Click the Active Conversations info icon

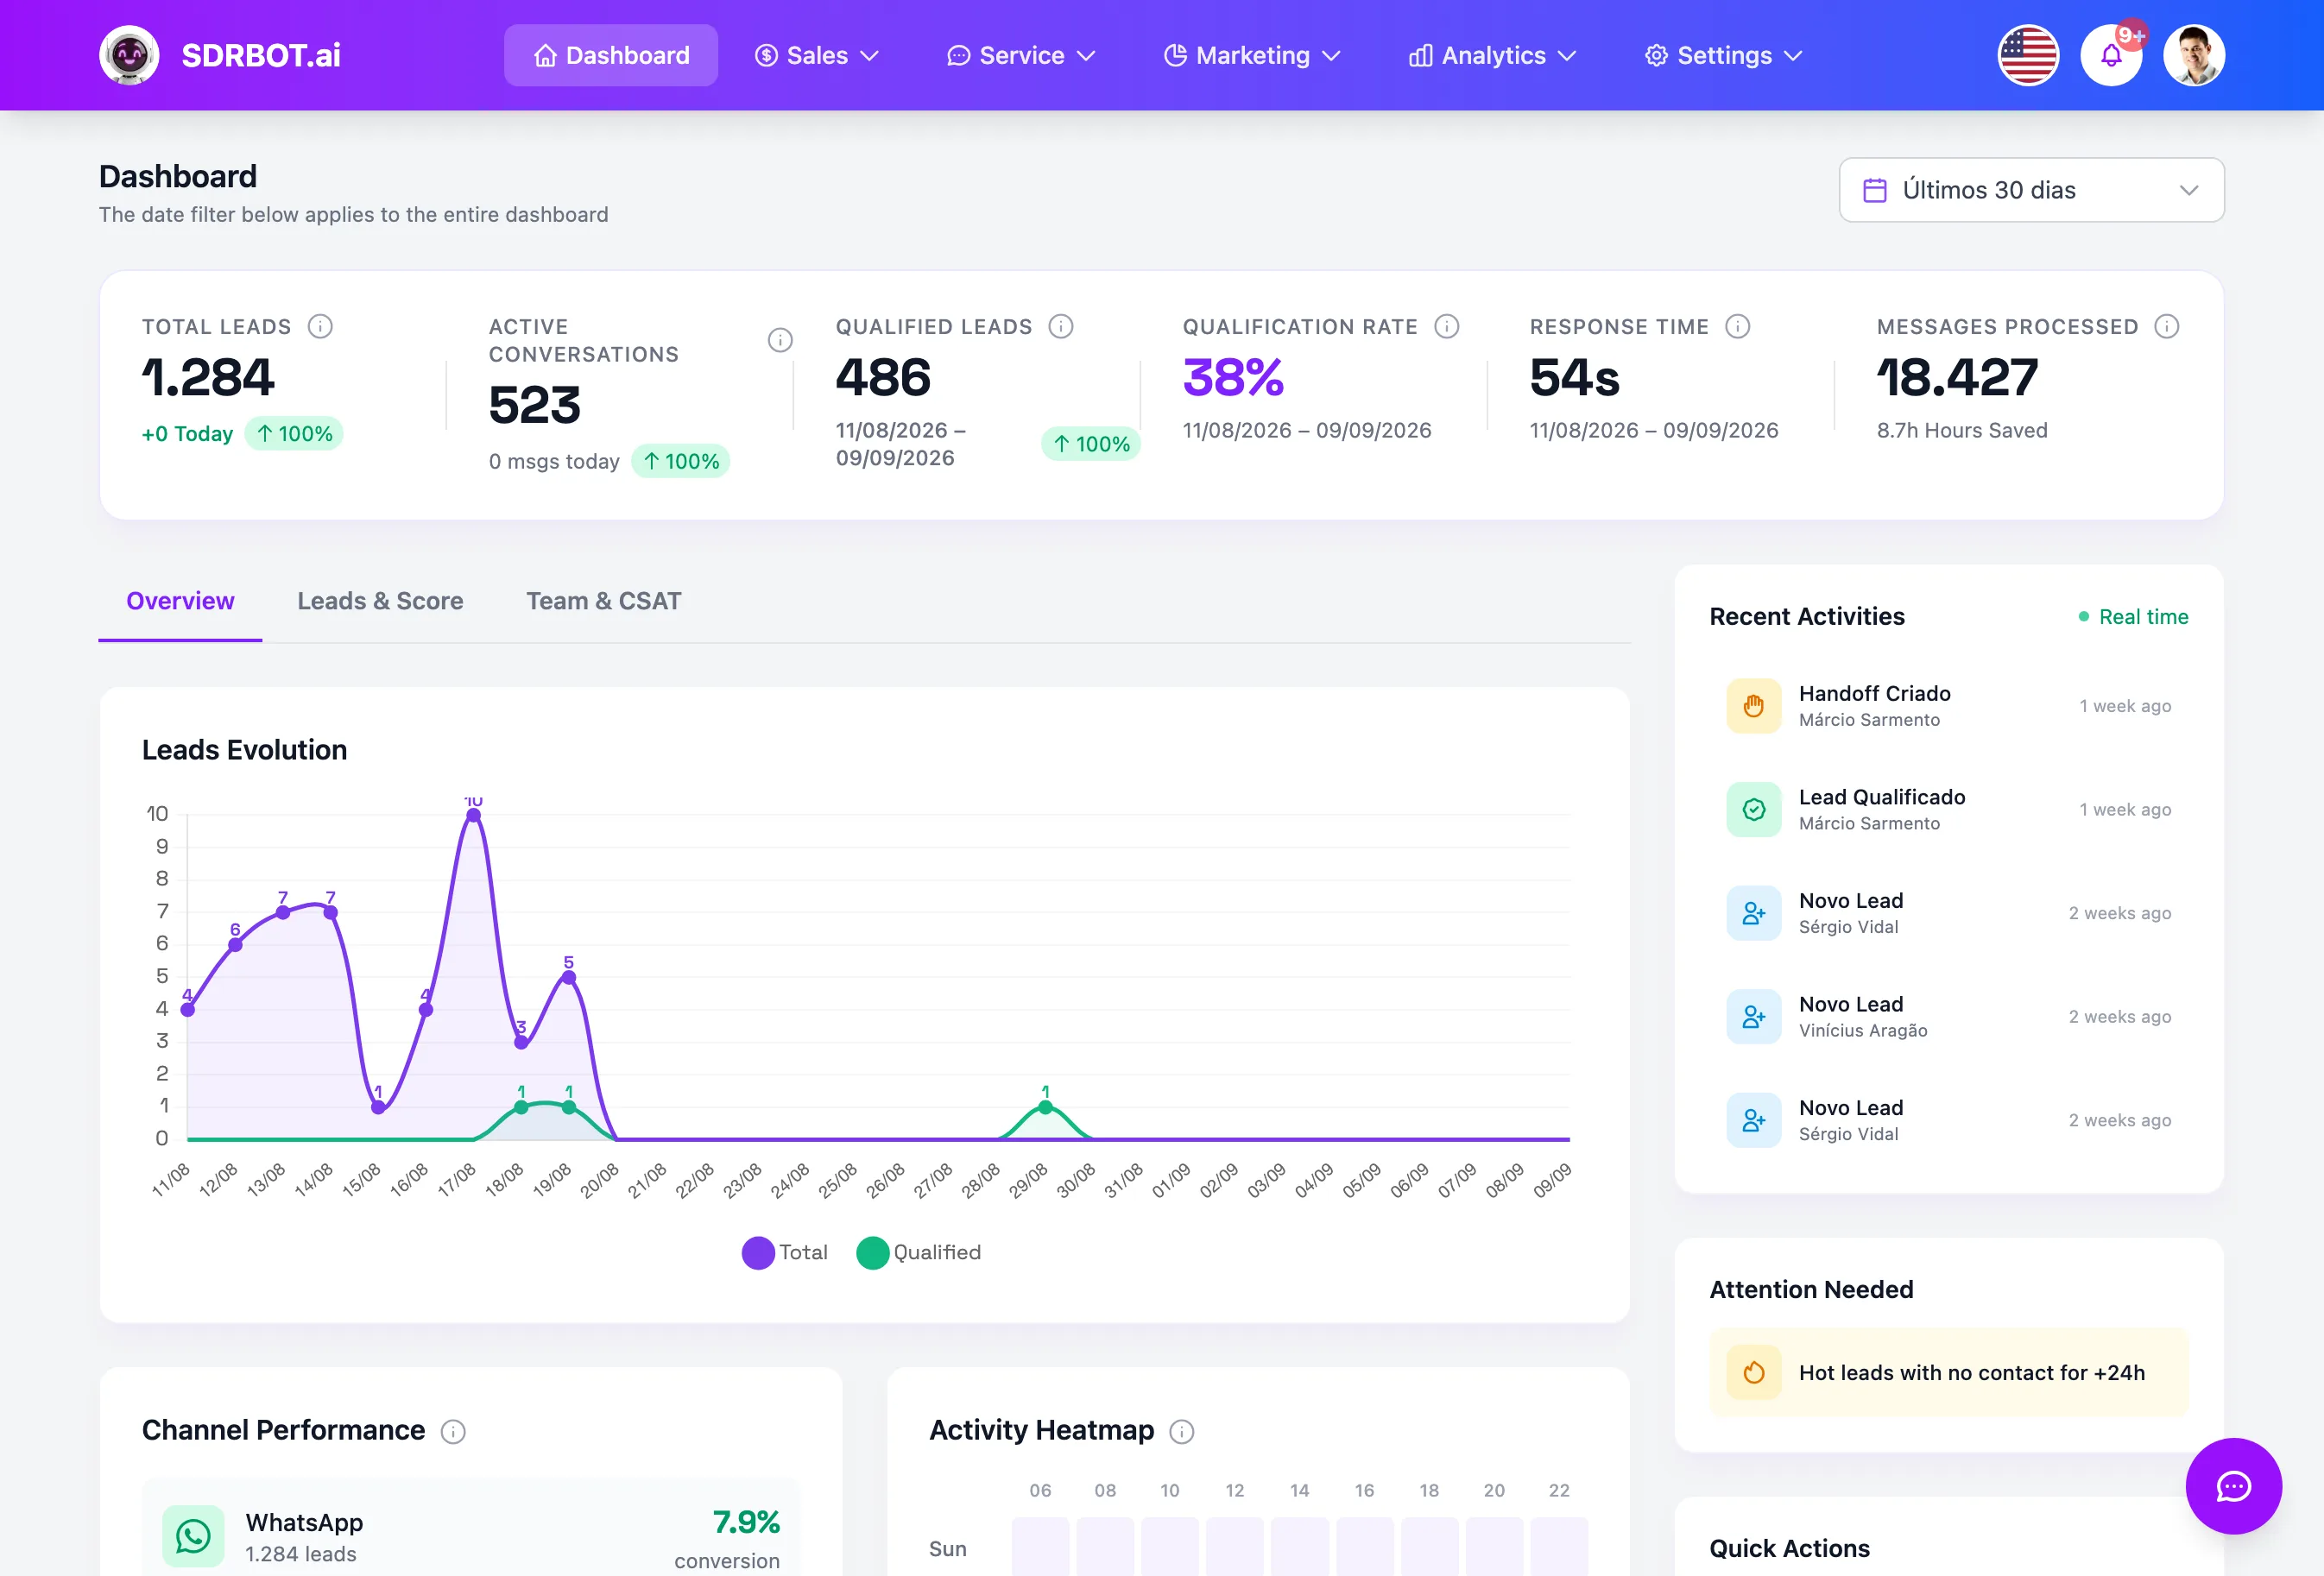(780, 340)
